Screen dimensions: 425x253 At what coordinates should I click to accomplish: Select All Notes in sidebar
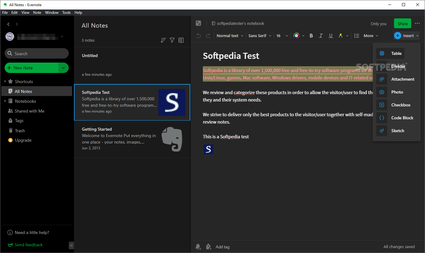pos(37,91)
